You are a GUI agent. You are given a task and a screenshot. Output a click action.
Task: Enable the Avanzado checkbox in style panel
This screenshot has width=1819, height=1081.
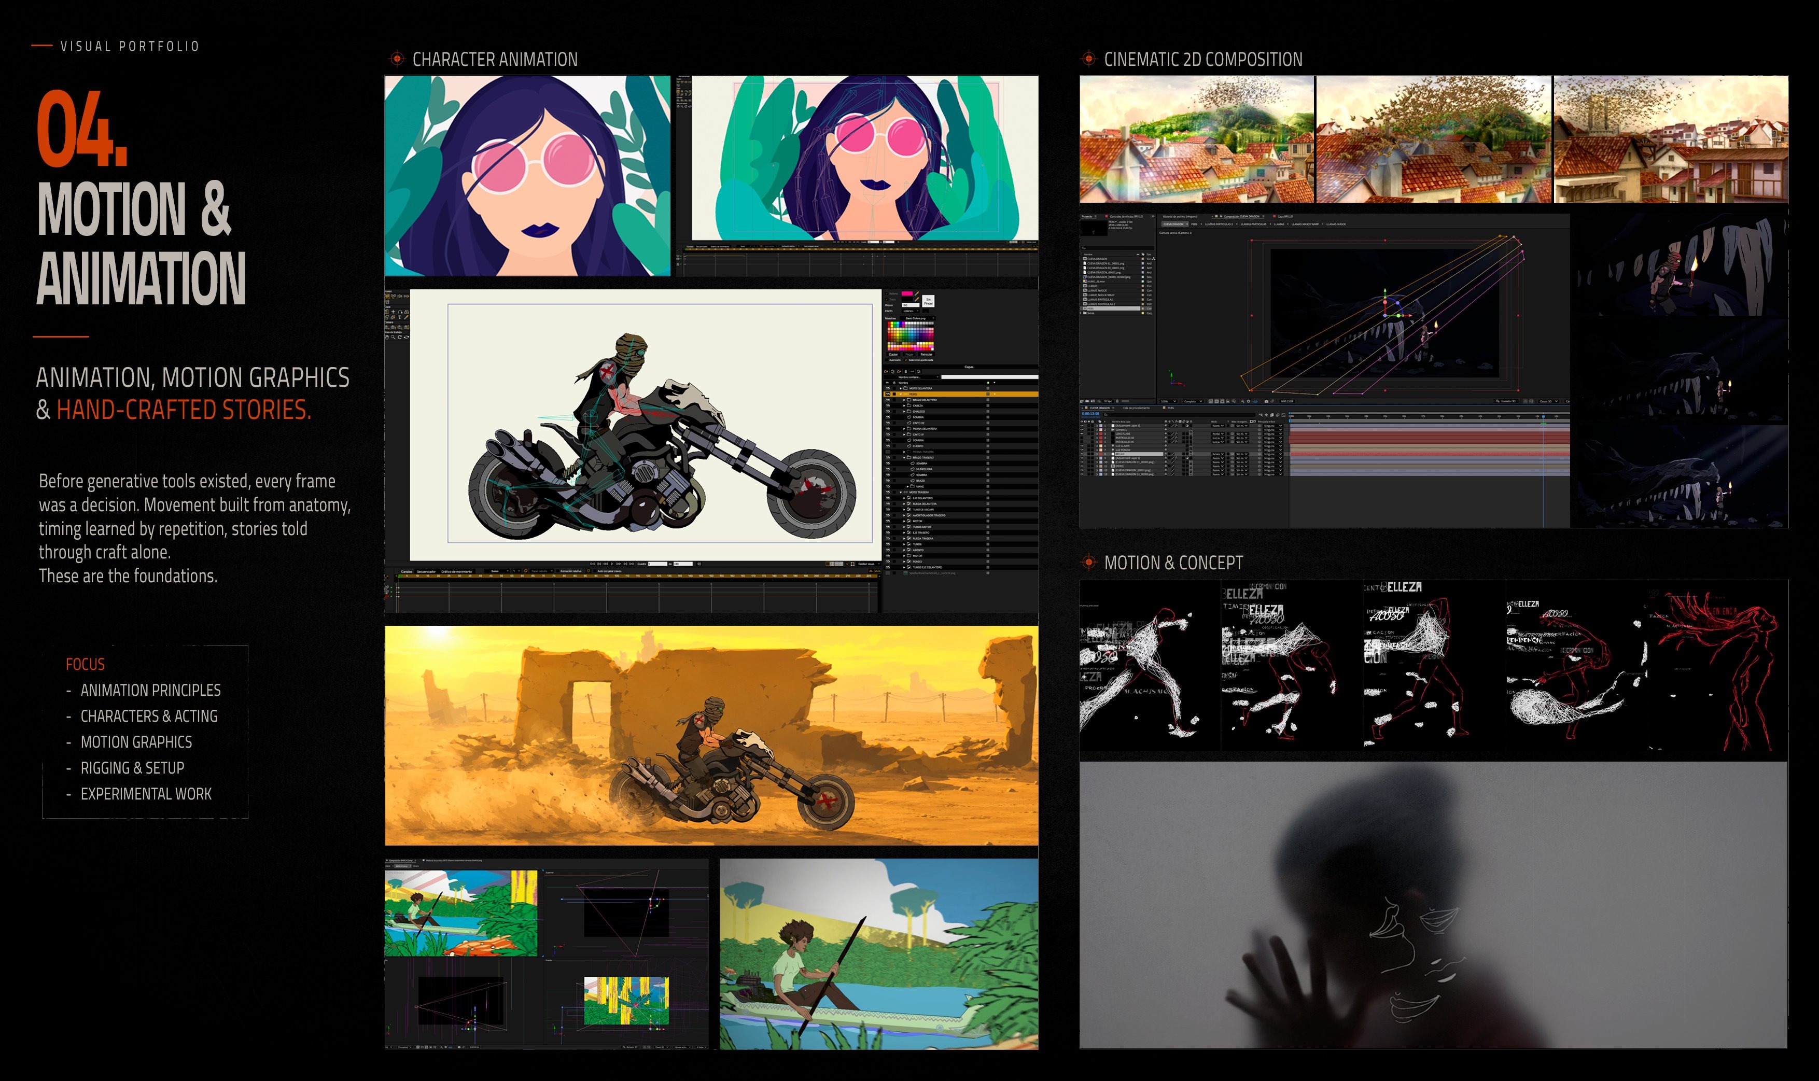887,360
